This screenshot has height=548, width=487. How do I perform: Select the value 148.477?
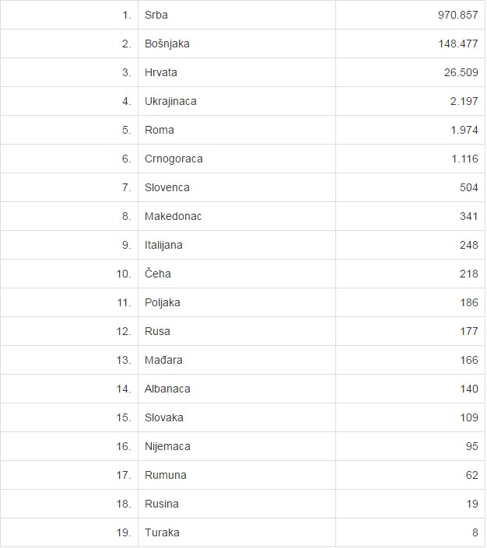[x=457, y=44]
